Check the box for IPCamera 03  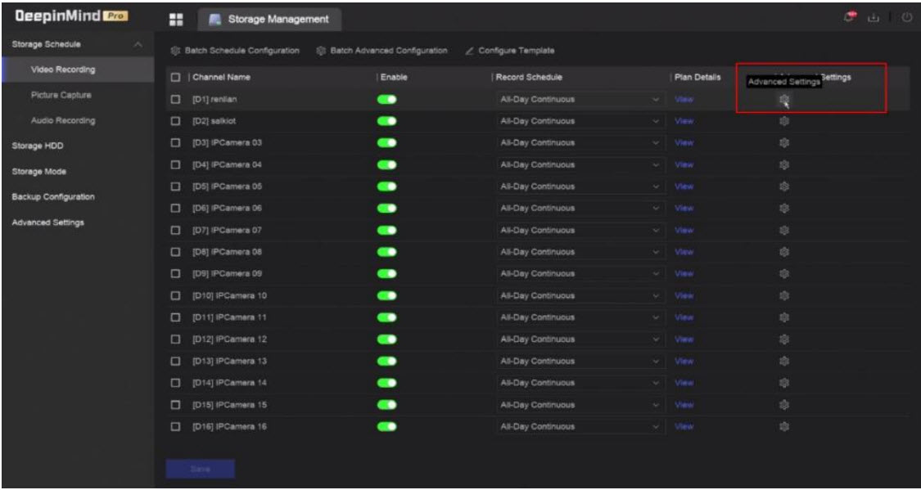point(174,143)
